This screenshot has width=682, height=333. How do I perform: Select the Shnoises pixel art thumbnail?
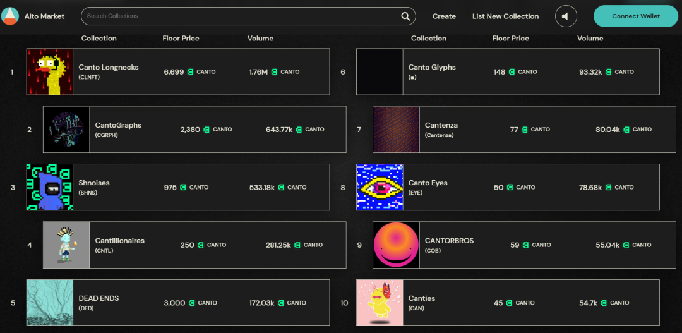50,187
